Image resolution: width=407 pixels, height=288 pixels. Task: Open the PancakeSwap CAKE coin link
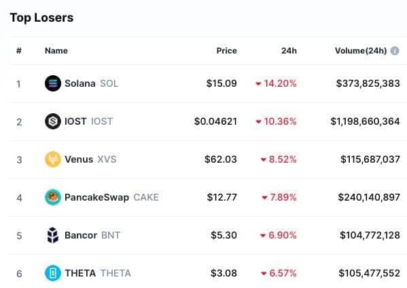[x=111, y=197]
